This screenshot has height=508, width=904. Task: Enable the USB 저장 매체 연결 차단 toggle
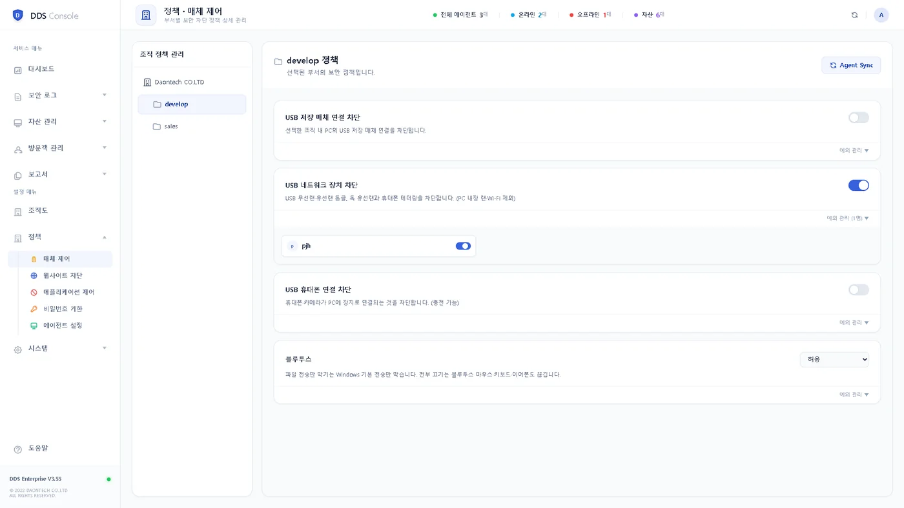[x=859, y=117]
